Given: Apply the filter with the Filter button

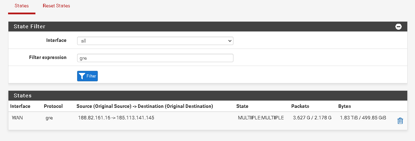Looking at the screenshot, I should (x=87, y=76).
